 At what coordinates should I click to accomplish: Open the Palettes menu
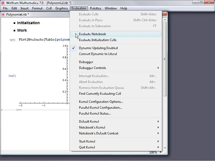(95, 8)
